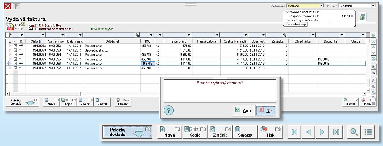Image resolution: width=383 pixels, height=146 pixels.
Task: Close the Vydaná faktura window with red X
Action: coord(8,6)
